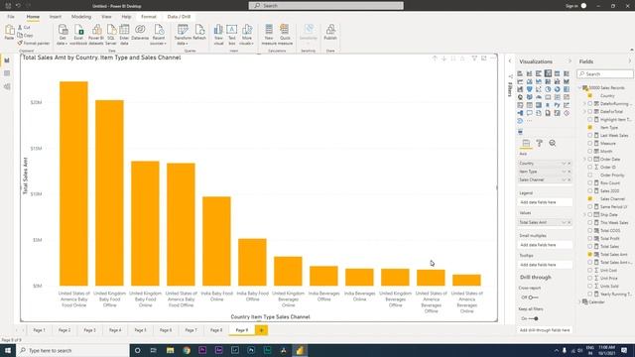Click the title bar Search box
The image size is (635, 357).
click(326, 6)
